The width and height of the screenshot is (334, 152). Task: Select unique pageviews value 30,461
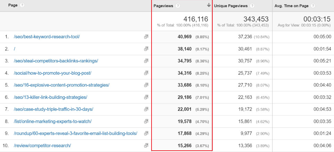245,49
